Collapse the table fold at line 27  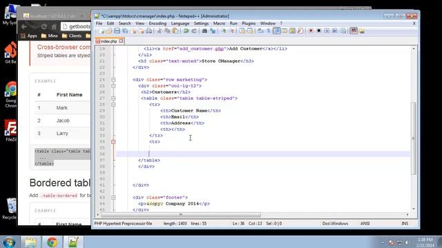pos(113,99)
